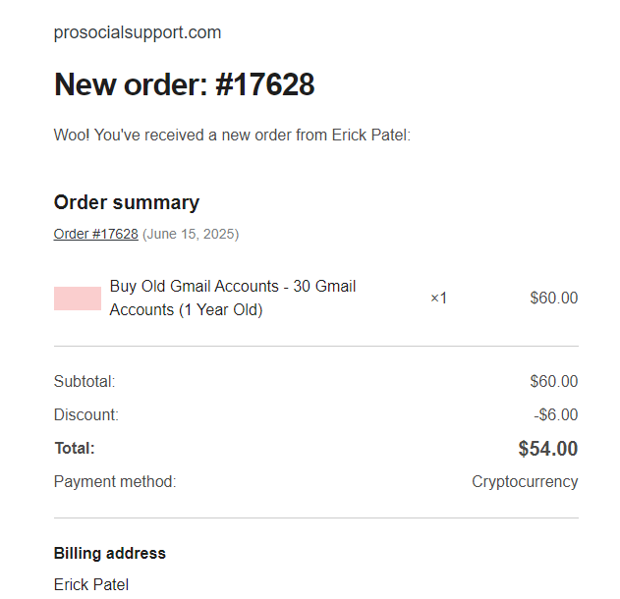The width and height of the screenshot is (620, 599).
Task: Click the Payment method label
Action: point(115,481)
